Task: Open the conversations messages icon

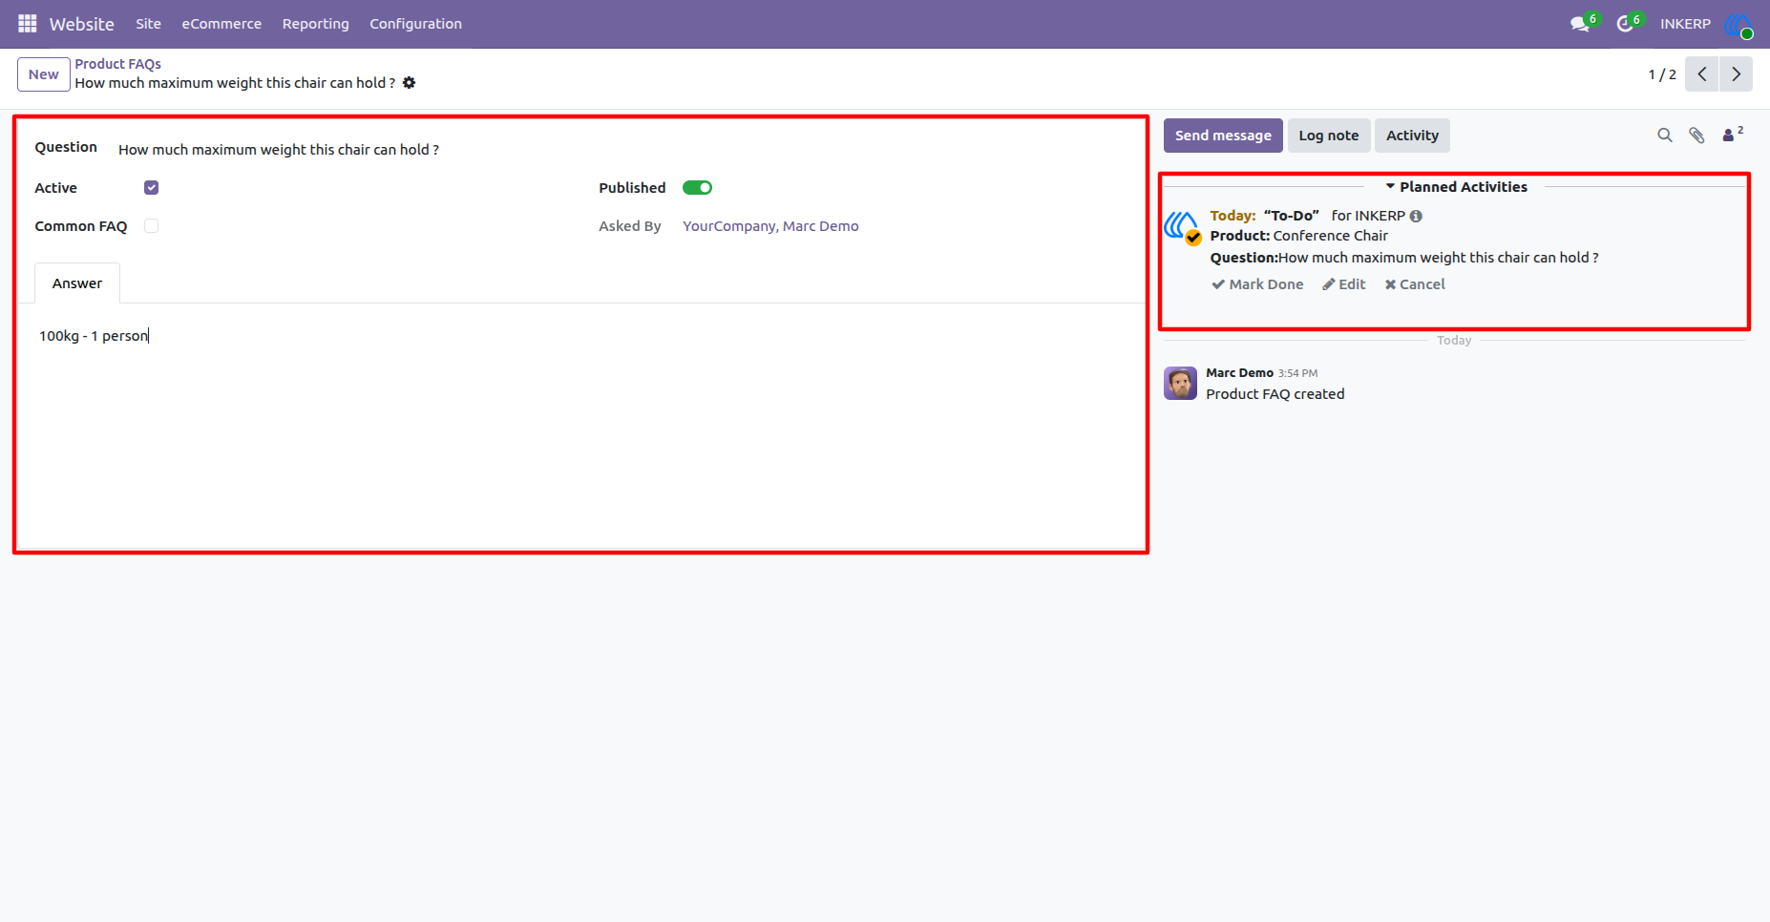Action: [x=1580, y=24]
